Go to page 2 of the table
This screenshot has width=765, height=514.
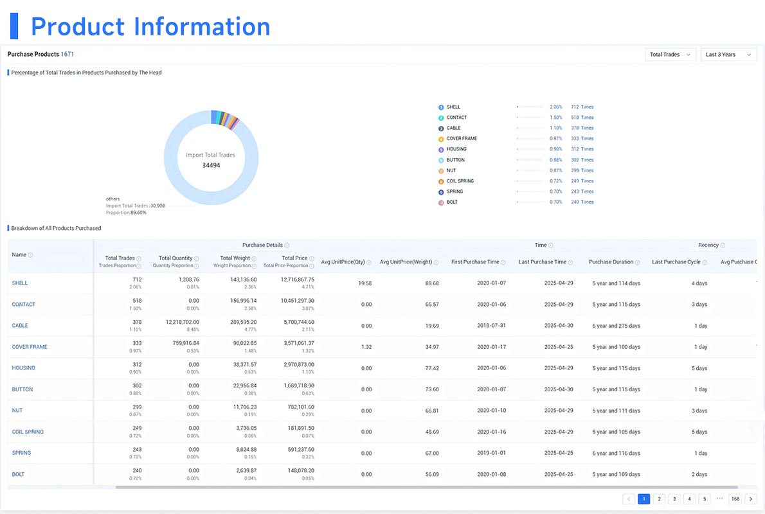click(659, 499)
